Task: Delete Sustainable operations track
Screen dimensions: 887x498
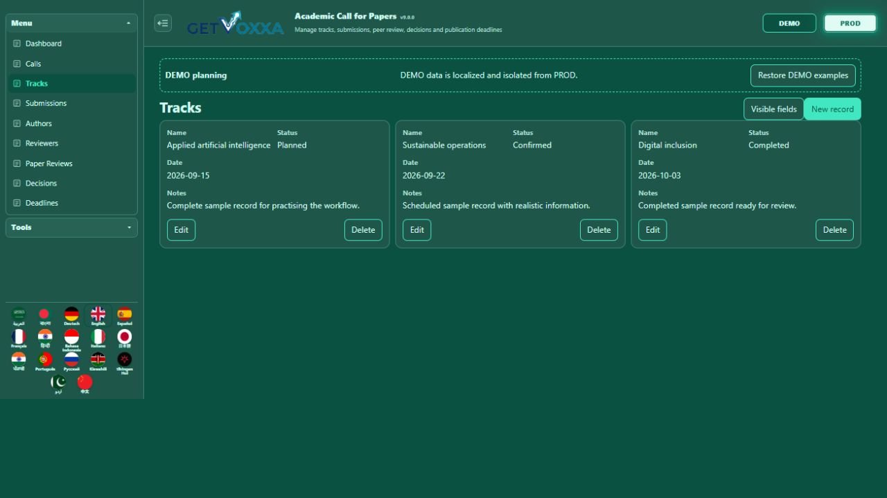Action: 599,230
